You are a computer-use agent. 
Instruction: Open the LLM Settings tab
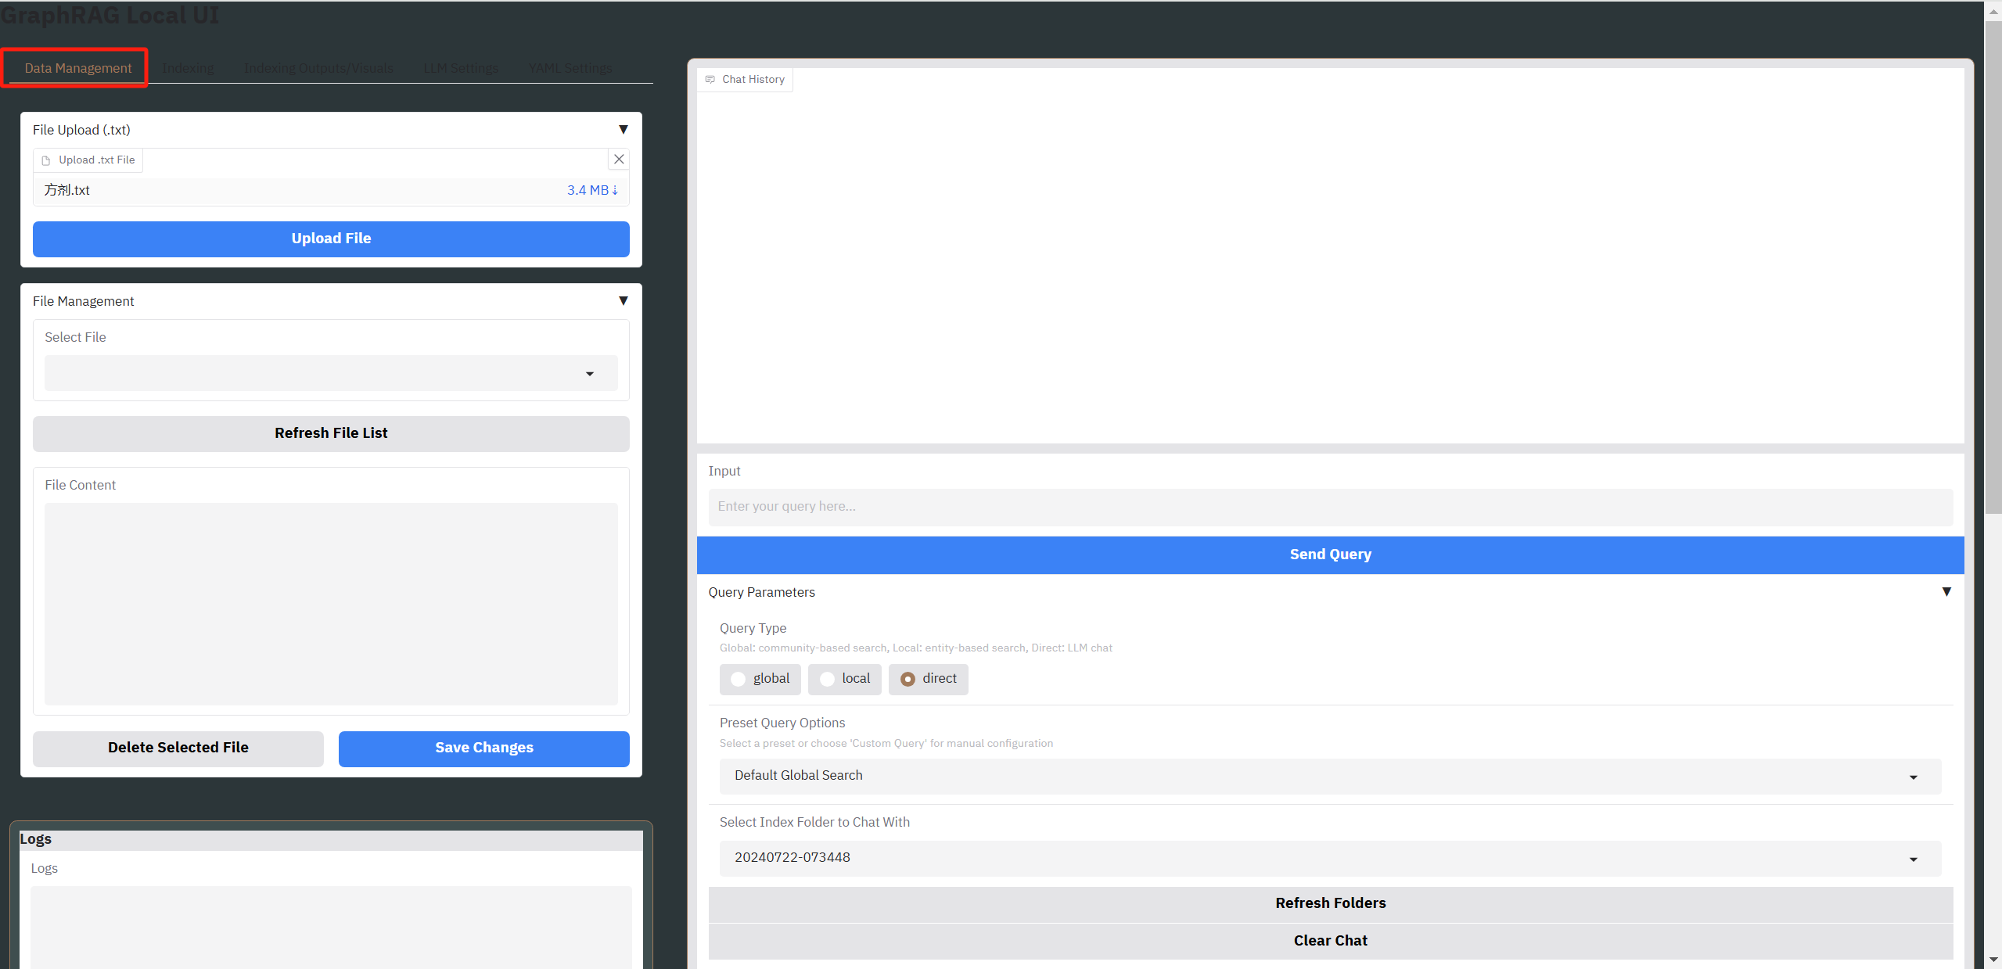tap(460, 68)
